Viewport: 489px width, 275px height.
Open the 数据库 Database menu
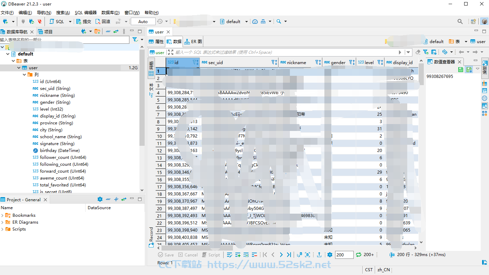click(x=110, y=12)
